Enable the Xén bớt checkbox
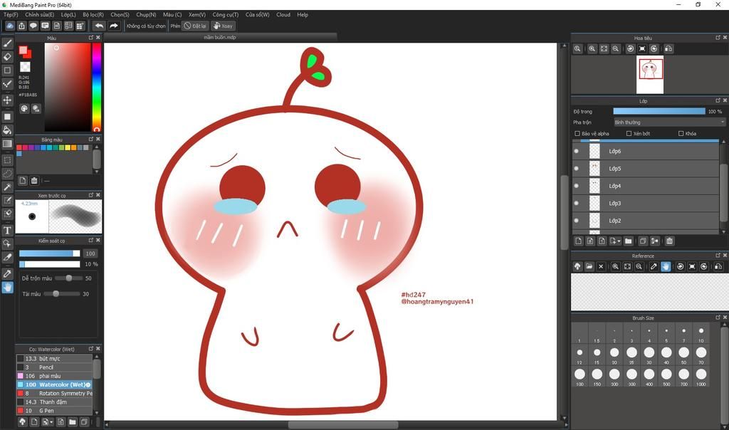 pos(629,133)
